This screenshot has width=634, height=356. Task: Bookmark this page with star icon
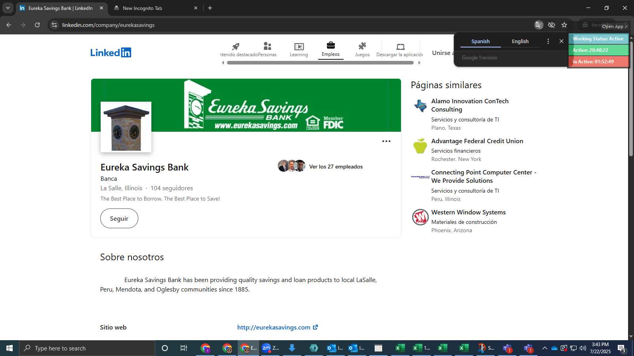click(564, 25)
